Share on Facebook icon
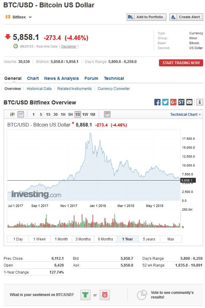The width and height of the screenshot is (205, 308). 157,102
